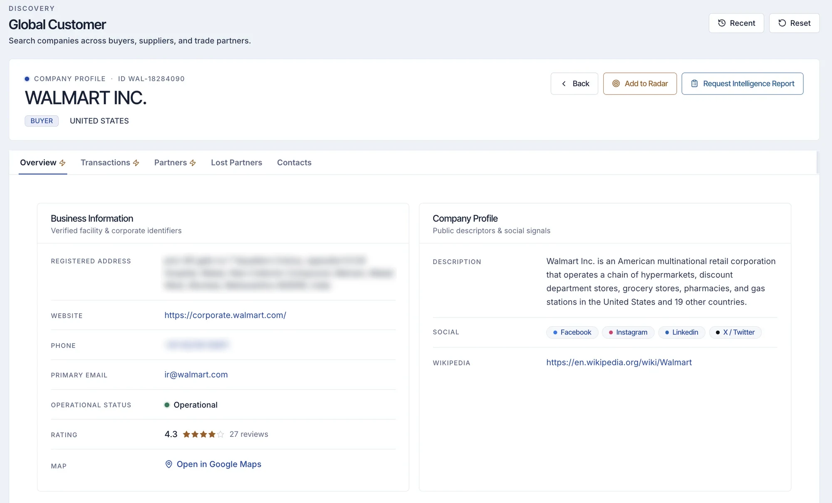Click the lightning bolt icon next to Transactions

click(136, 163)
